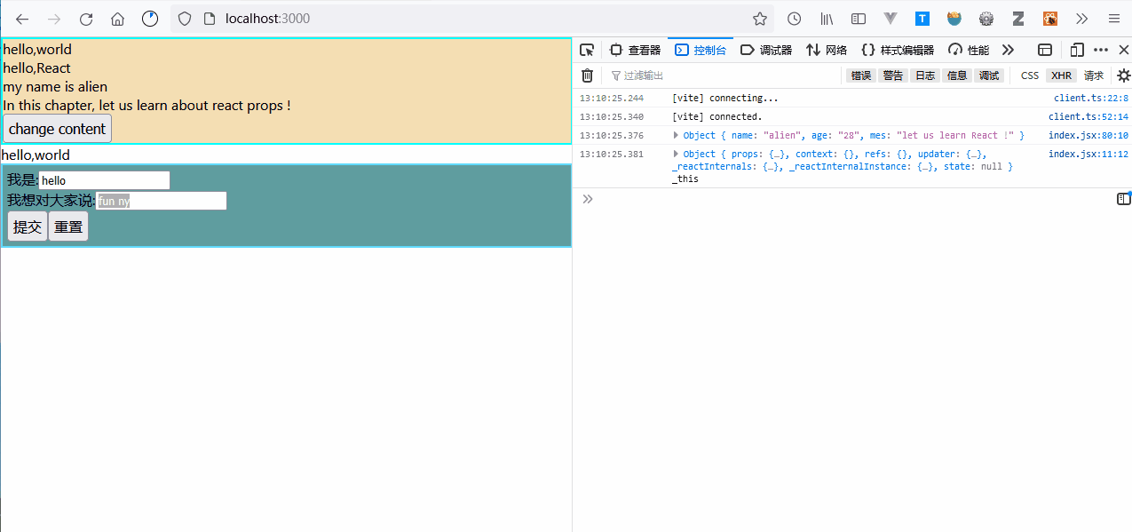Open source link client.ts:22:8
The image size is (1132, 532).
click(x=1091, y=98)
